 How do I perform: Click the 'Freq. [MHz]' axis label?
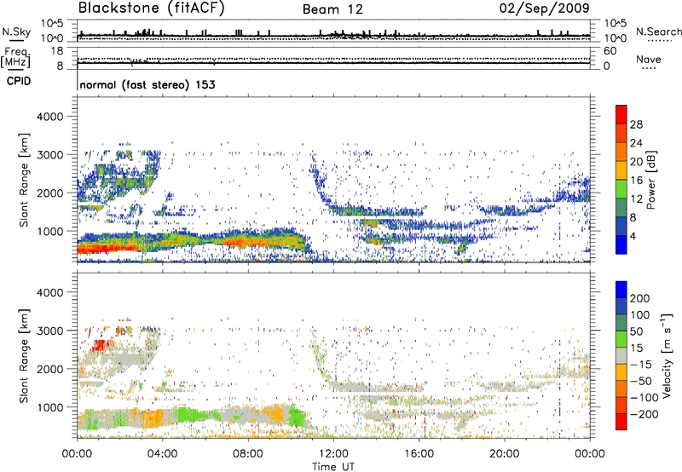15,58
